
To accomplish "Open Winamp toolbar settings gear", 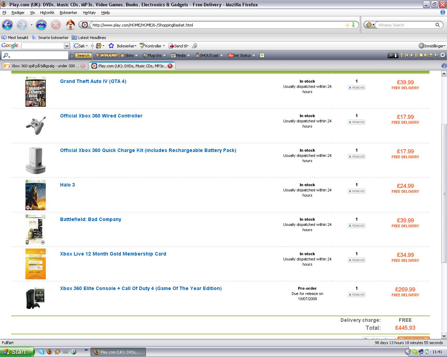I will click(x=443, y=55).
